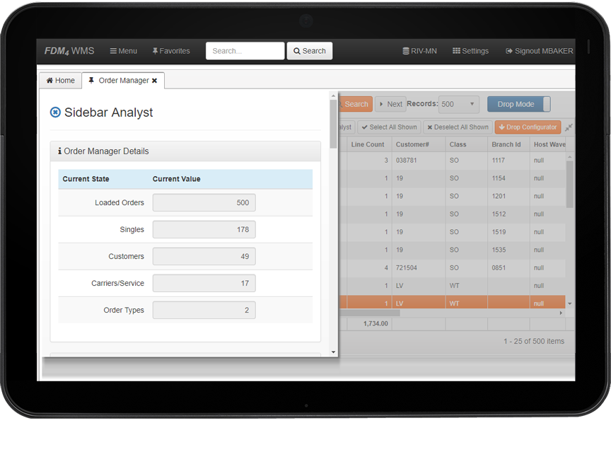611x452 pixels.
Task: Open Favorites from the top bar
Action: click(171, 51)
